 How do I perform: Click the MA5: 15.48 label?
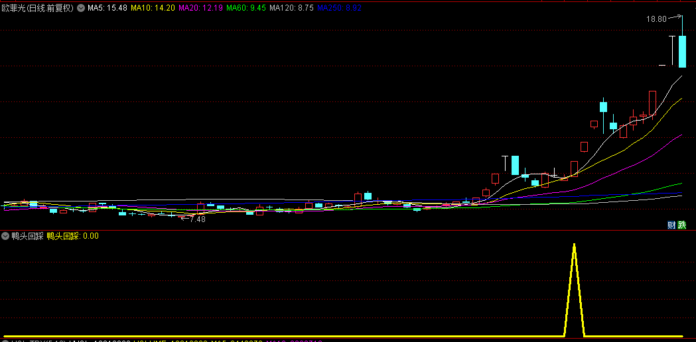pos(107,7)
